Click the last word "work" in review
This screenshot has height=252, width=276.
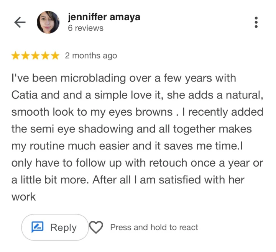click(x=23, y=197)
